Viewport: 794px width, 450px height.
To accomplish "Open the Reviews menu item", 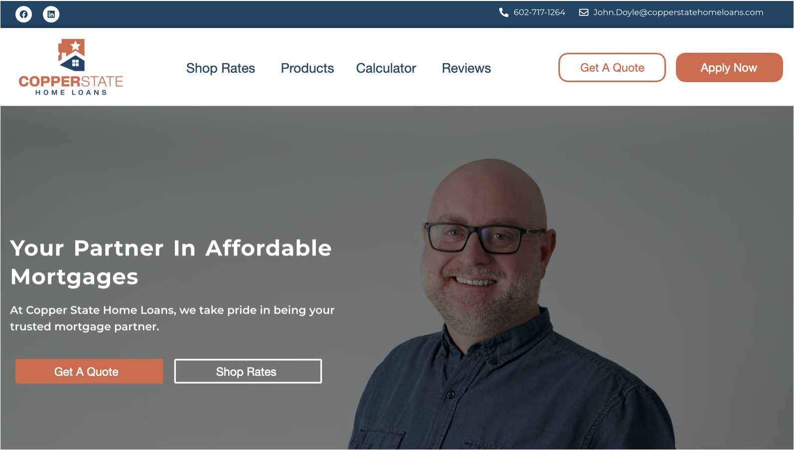I will pos(466,68).
